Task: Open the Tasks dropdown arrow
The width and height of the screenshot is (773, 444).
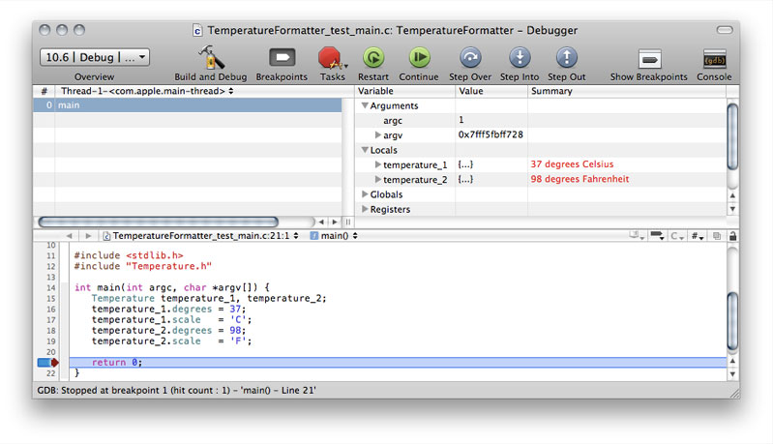Action: click(x=345, y=66)
